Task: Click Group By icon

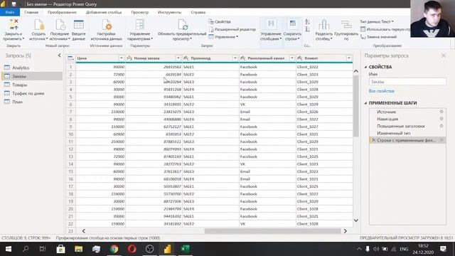Action: (x=346, y=25)
